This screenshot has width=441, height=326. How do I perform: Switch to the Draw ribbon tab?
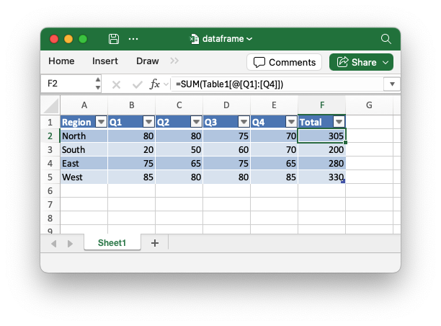coord(147,61)
